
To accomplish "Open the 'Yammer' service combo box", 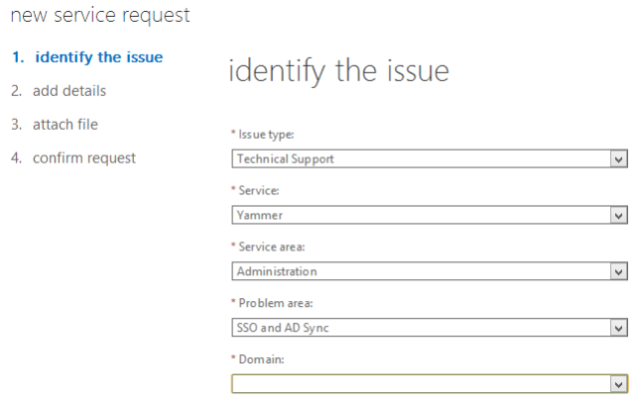I will [x=420, y=214].
